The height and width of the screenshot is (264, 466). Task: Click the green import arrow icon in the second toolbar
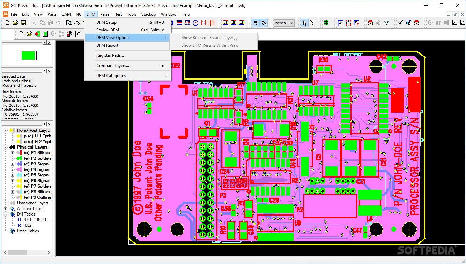click(37, 34)
